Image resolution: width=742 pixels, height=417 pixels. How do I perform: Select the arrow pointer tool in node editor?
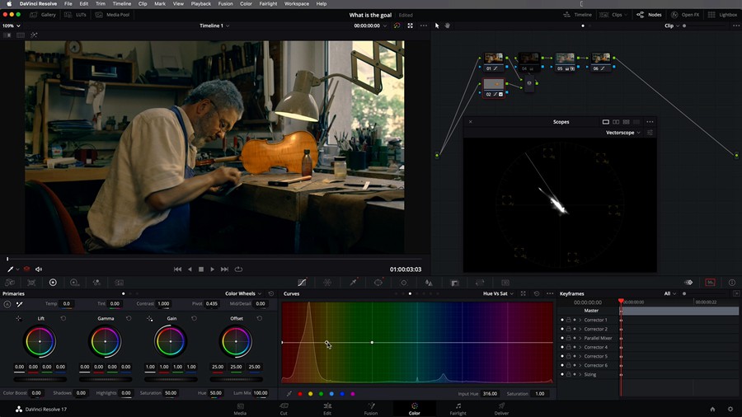(437, 26)
